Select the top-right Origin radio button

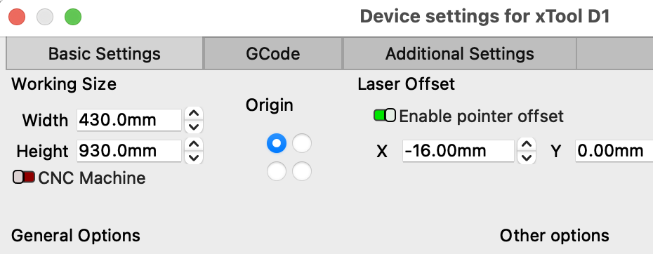coord(302,143)
